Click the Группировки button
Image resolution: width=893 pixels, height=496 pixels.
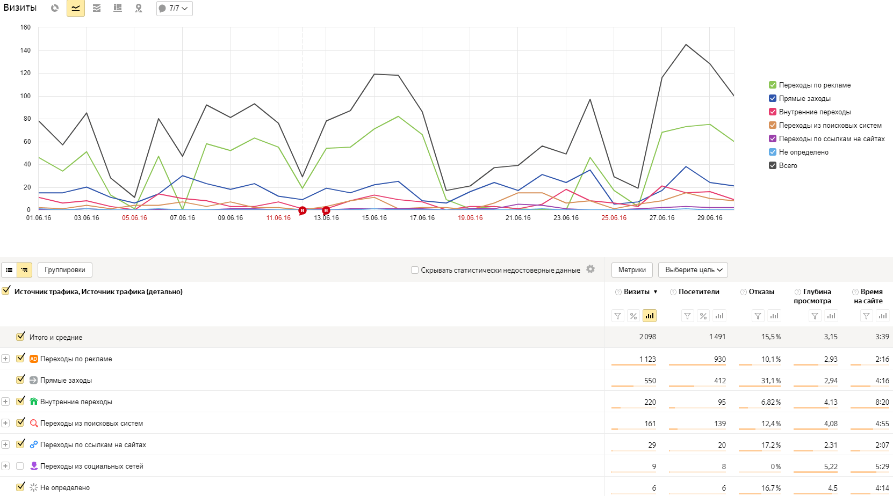tap(65, 270)
